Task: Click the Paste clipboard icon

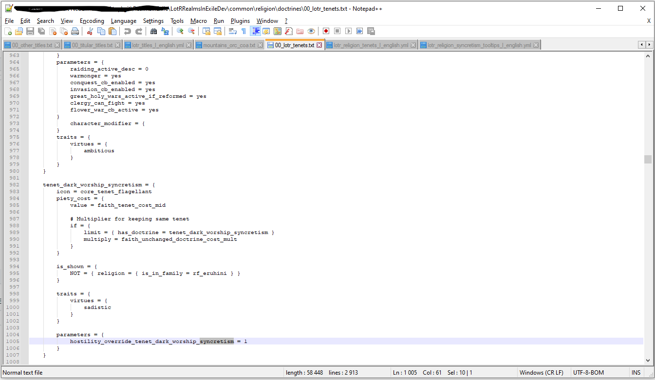Action: click(x=112, y=31)
